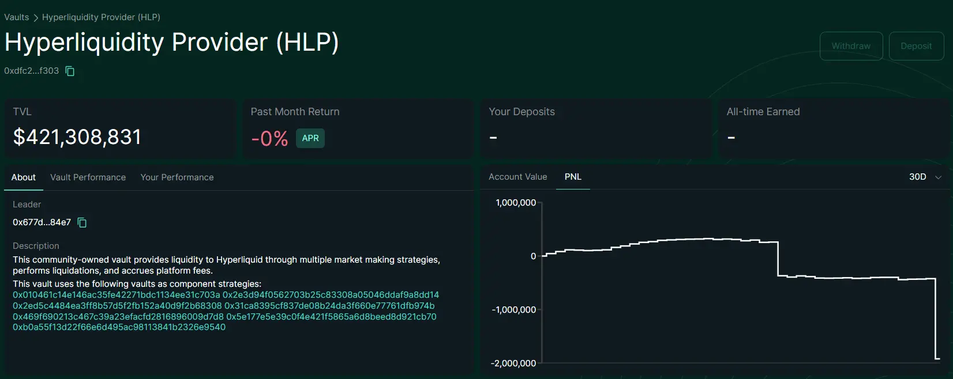Toggle the APR badge
Screen dimensions: 953x379
(x=310, y=138)
